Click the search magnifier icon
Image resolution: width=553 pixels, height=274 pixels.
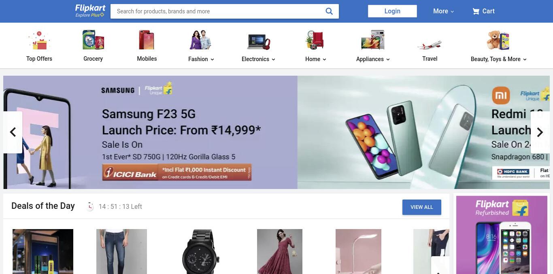pyautogui.click(x=329, y=11)
